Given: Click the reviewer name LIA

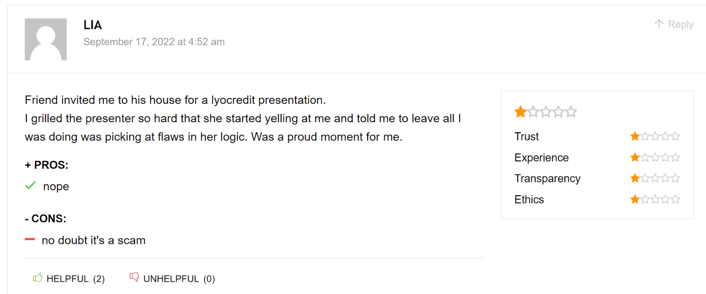Looking at the screenshot, I should coord(93,25).
